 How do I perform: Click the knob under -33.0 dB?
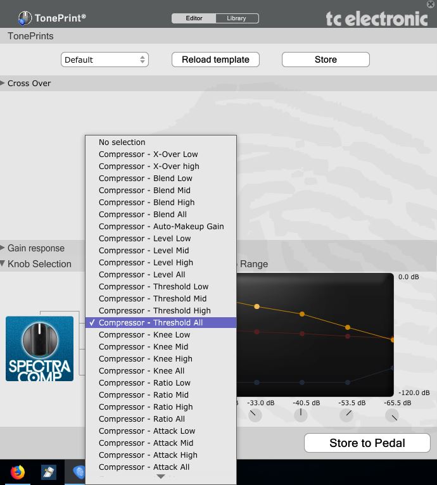[x=255, y=415]
